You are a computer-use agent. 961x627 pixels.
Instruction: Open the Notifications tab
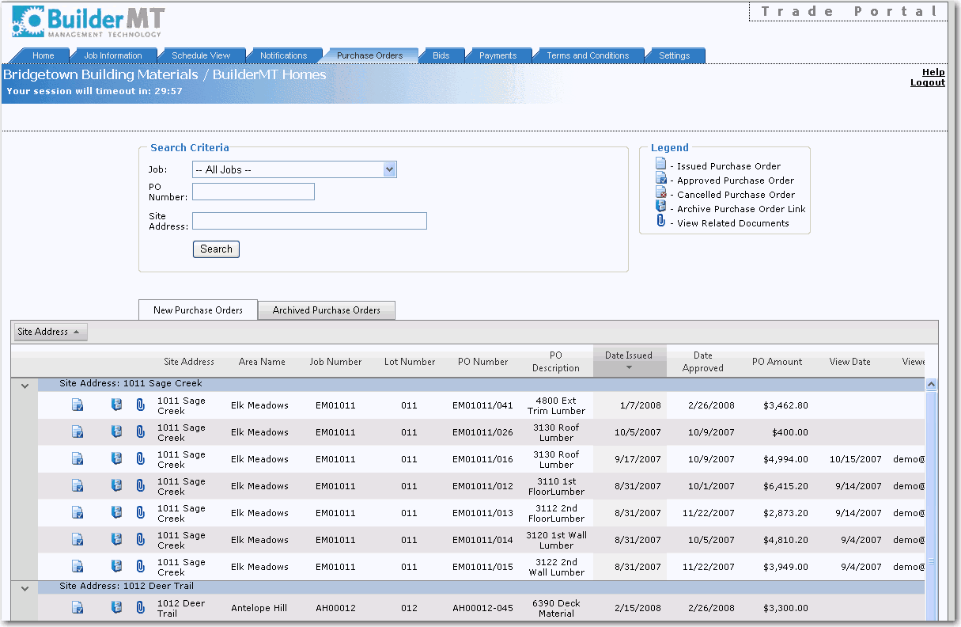point(283,55)
